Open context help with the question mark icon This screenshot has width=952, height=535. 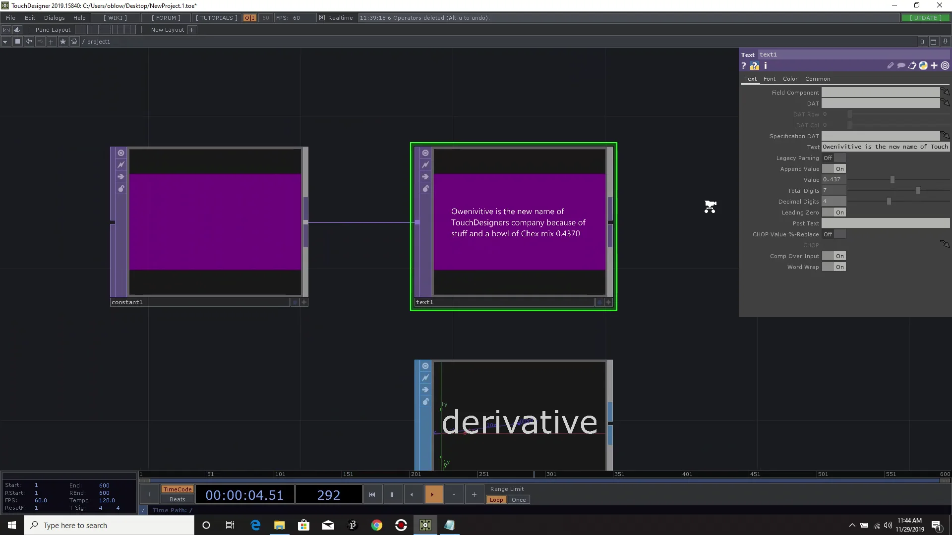coord(744,65)
